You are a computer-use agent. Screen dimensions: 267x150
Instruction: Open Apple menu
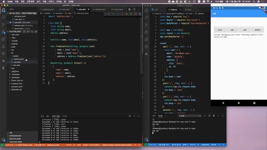point(4,2)
